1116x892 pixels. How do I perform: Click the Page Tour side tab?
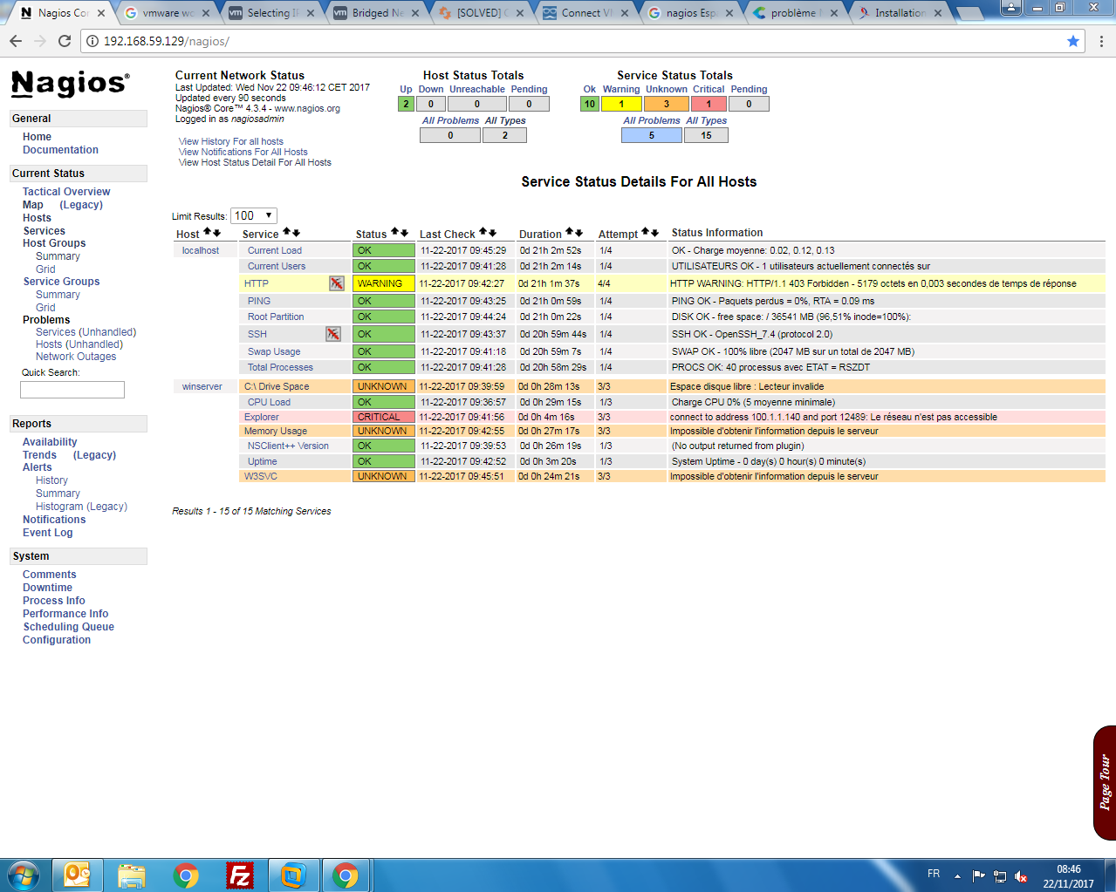click(1104, 782)
